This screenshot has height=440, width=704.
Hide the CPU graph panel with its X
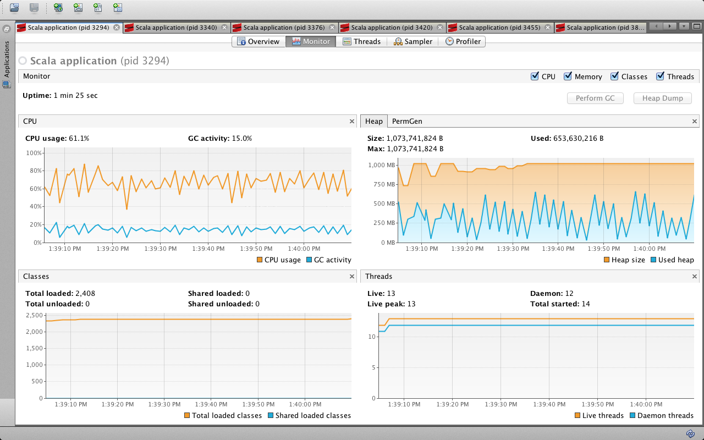point(352,122)
